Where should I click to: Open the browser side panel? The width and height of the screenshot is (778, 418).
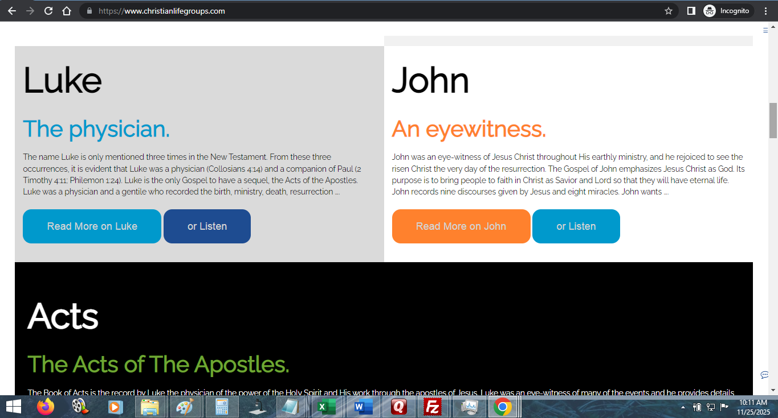[x=691, y=11]
